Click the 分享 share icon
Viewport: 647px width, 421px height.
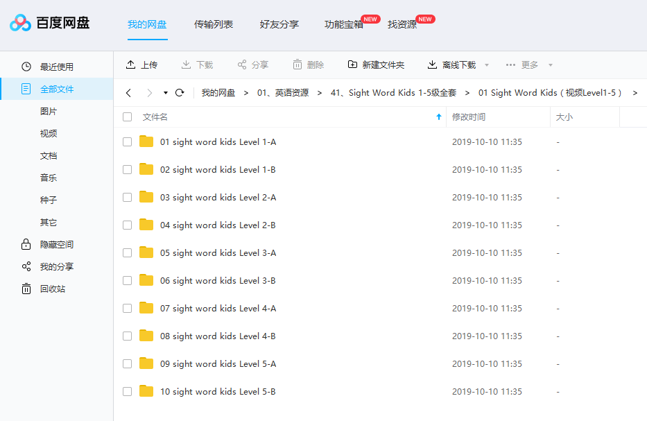point(243,64)
